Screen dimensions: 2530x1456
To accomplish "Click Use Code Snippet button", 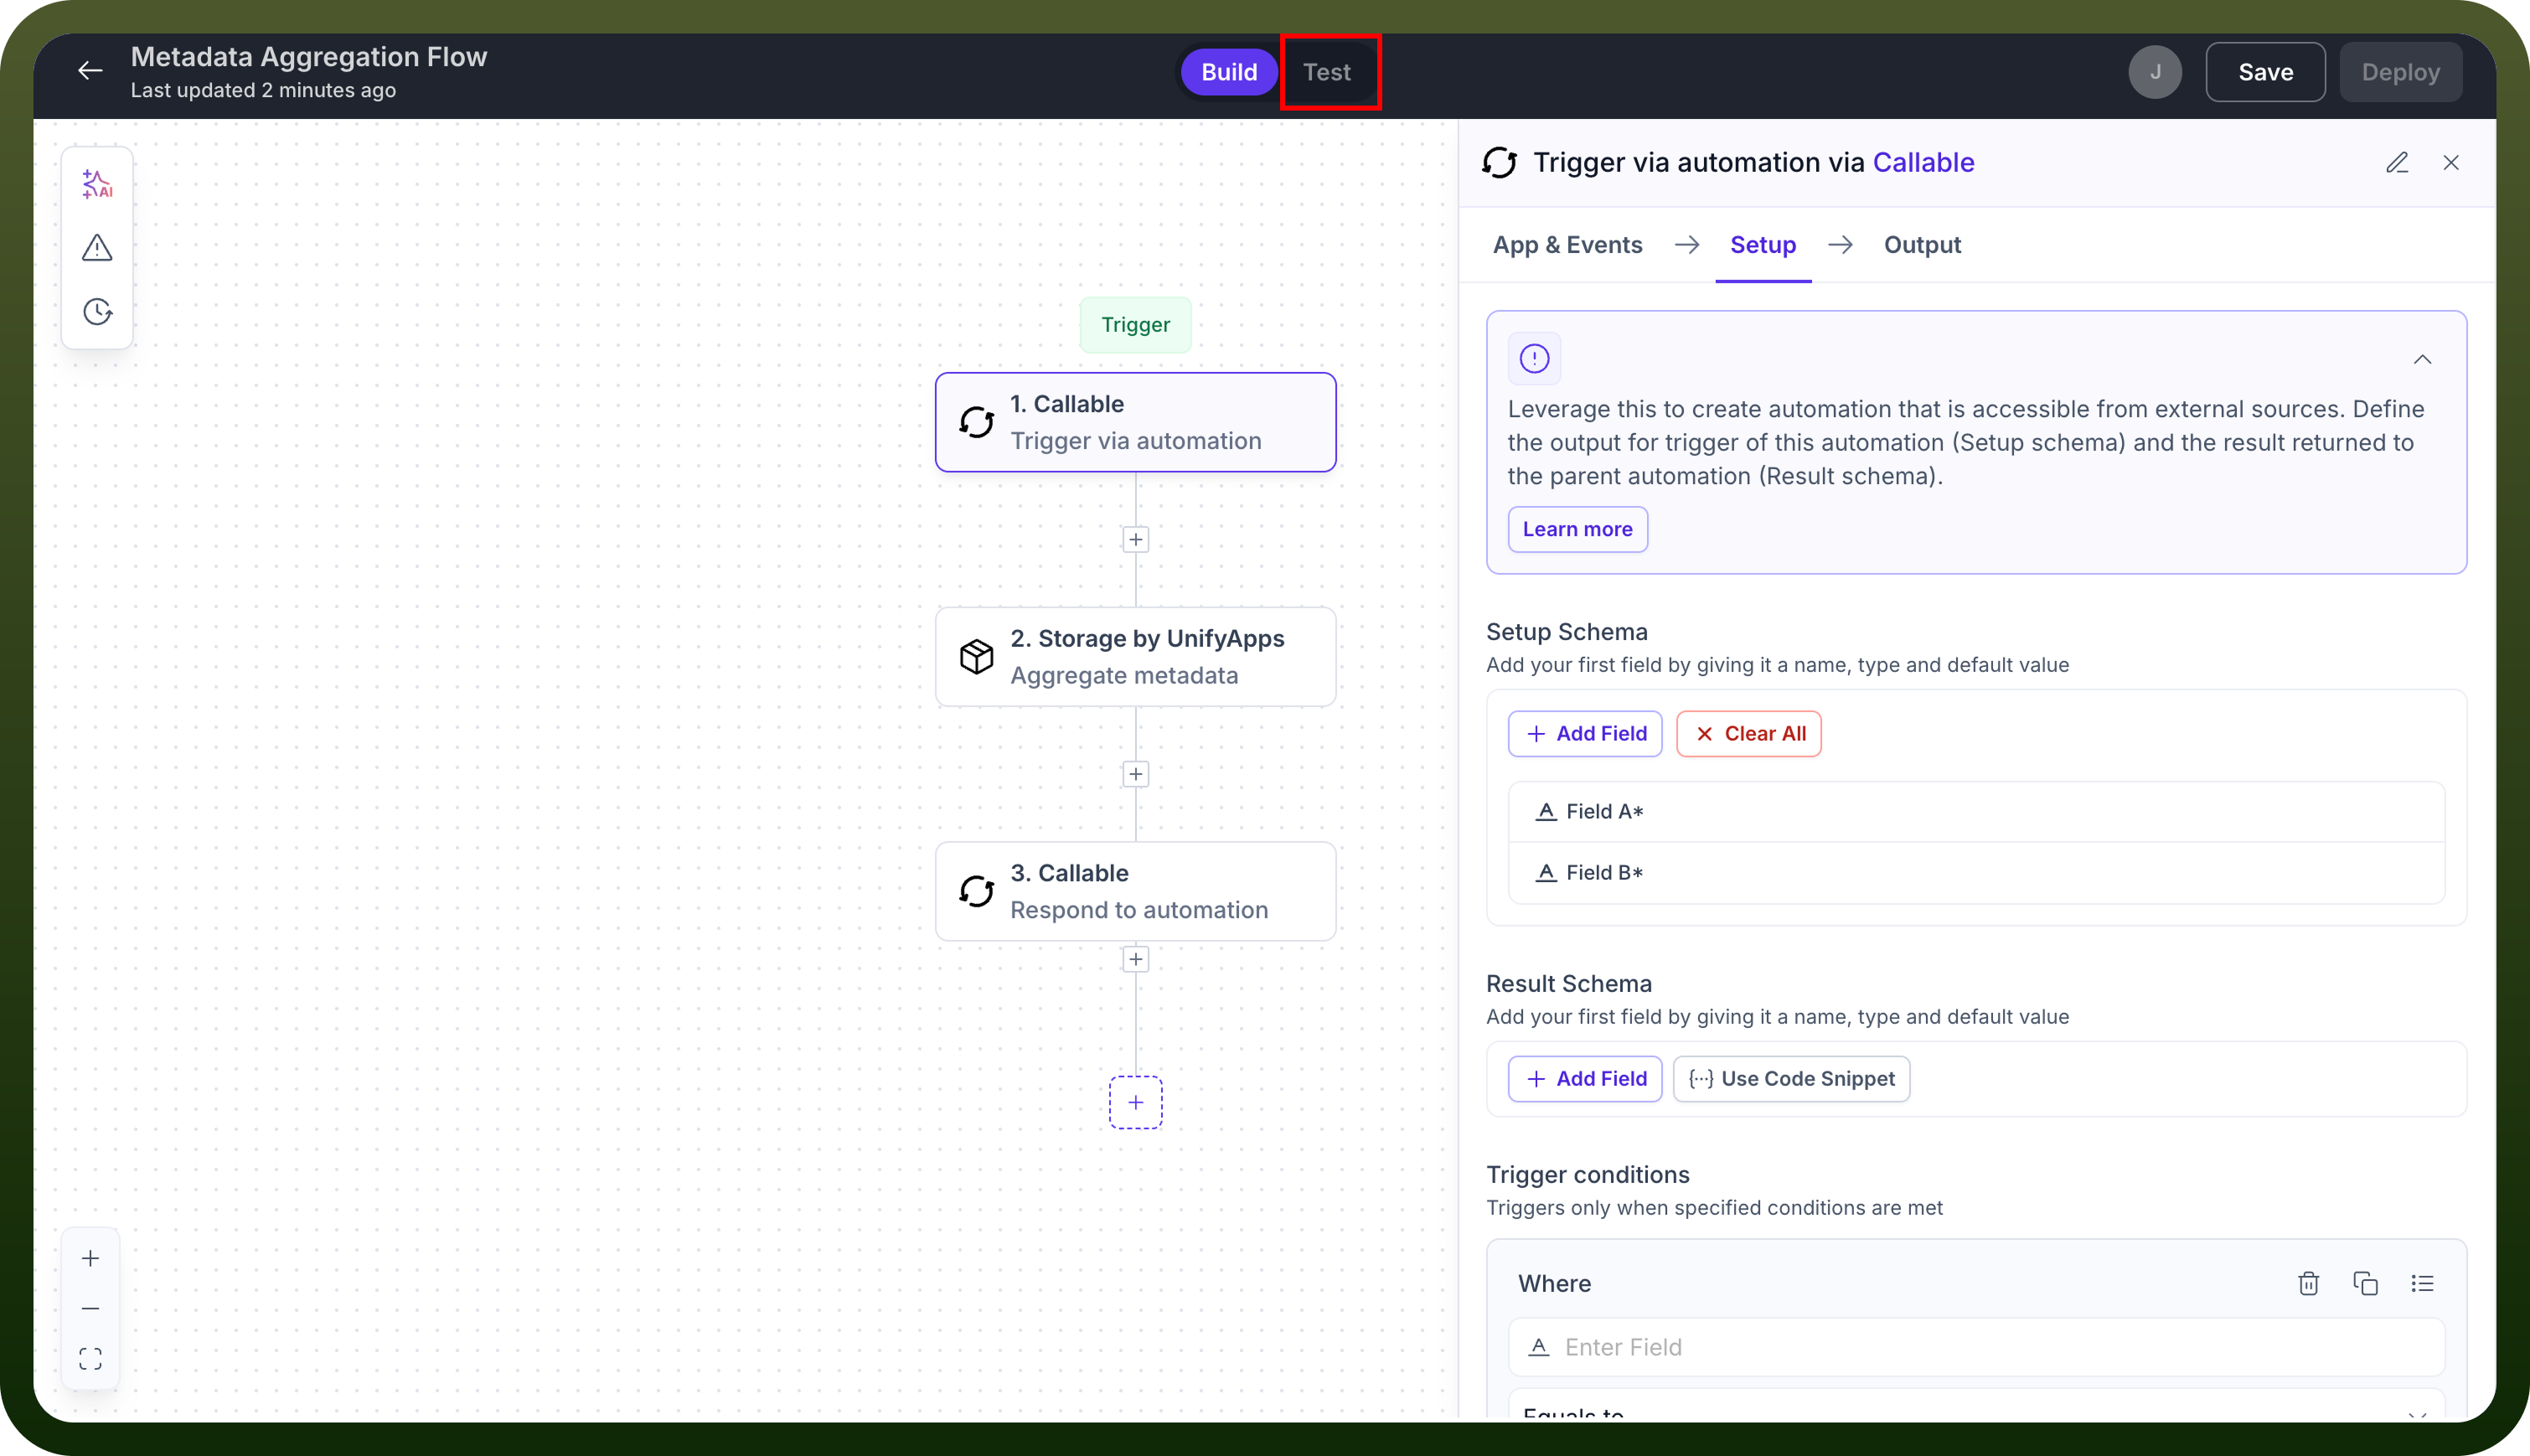I will [x=1791, y=1079].
